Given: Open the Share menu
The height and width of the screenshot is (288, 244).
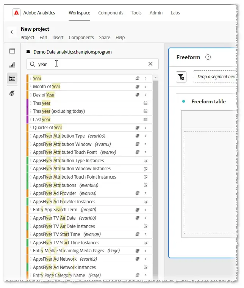Looking at the screenshot, I should click(x=105, y=38).
